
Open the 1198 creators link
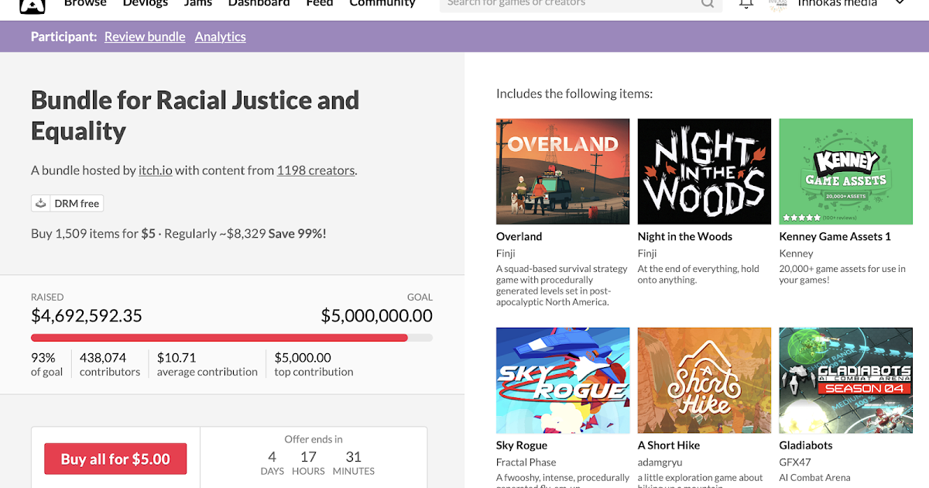pyautogui.click(x=315, y=170)
